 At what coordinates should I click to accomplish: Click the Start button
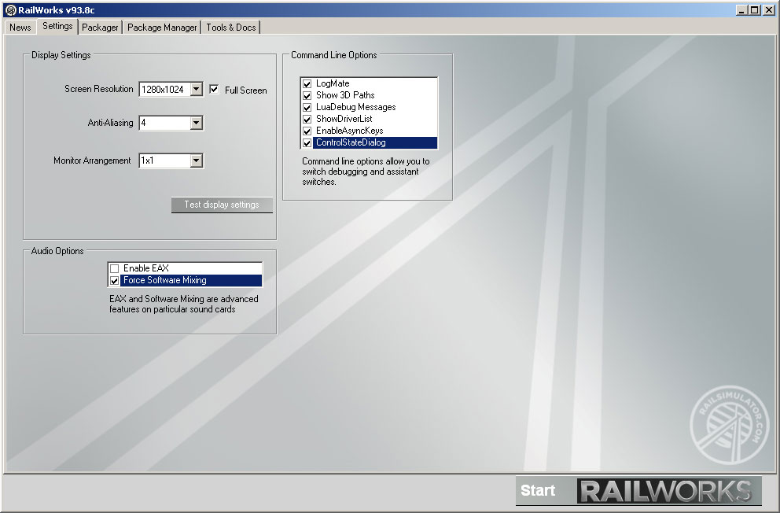[539, 490]
